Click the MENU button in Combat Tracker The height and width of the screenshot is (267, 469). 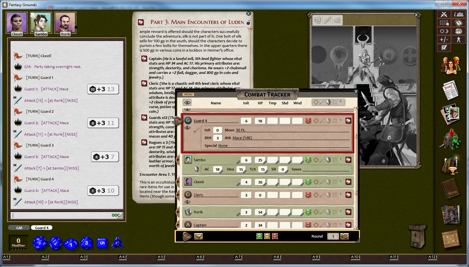pos(188,94)
